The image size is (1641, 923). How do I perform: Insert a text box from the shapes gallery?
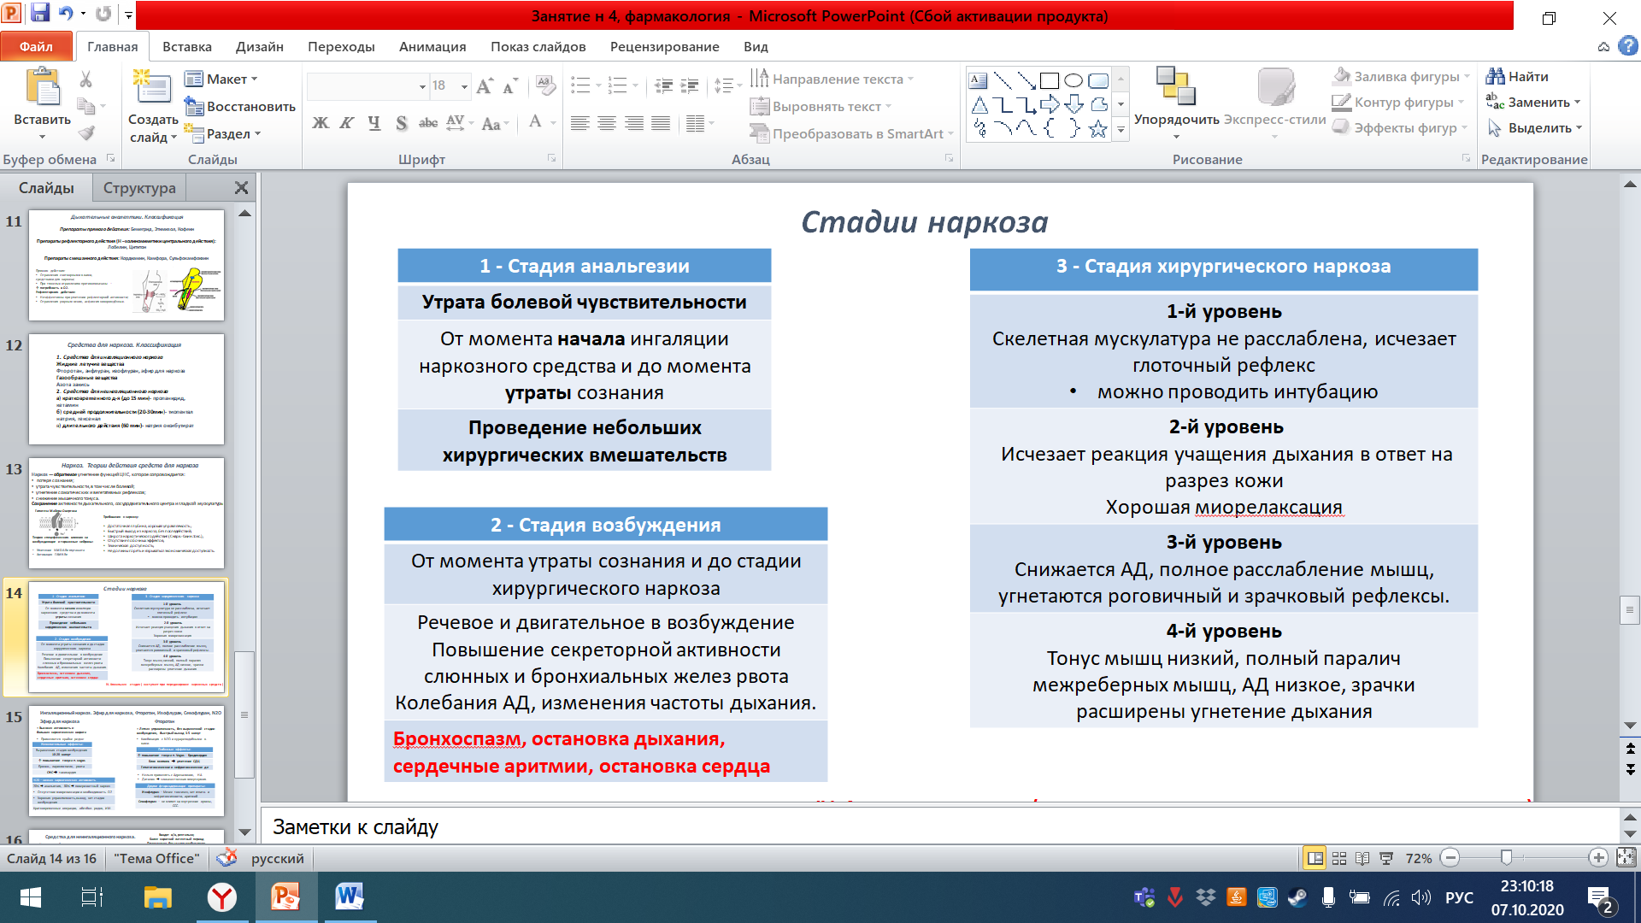coord(979,81)
